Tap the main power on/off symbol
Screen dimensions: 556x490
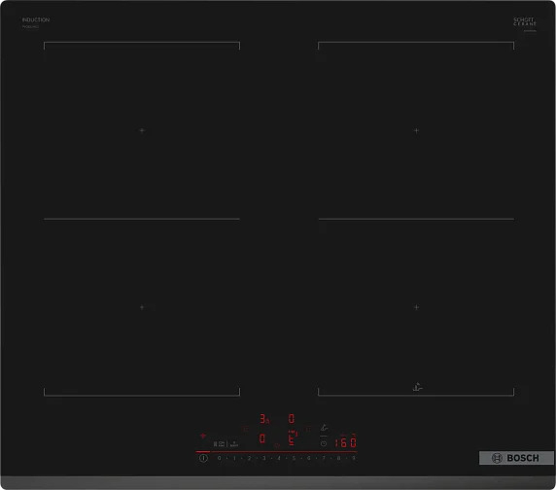[203, 458]
